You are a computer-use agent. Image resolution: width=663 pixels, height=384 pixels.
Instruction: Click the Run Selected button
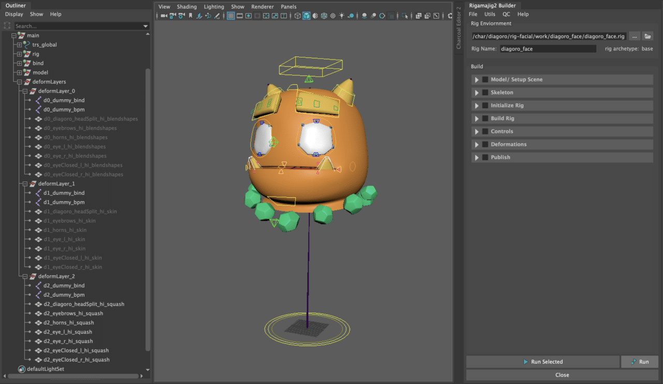tap(542, 362)
